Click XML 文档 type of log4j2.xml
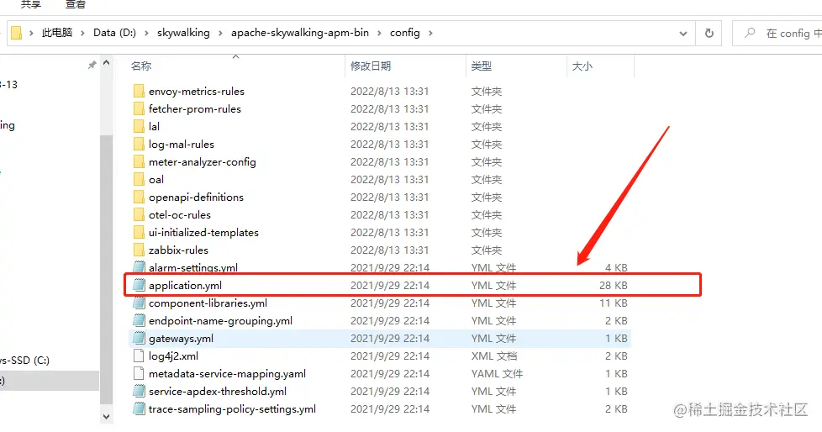 click(x=494, y=356)
